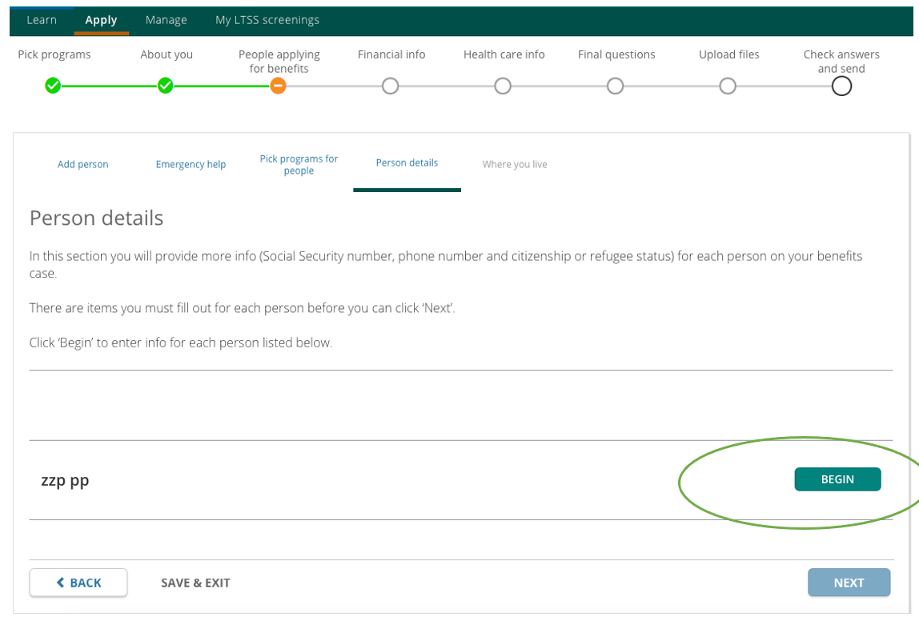
Task: Go to My LTSS screenings
Action: (x=267, y=20)
